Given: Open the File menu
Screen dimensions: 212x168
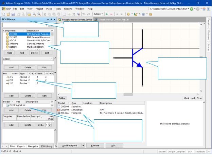Looking at the screenshot, I should (15, 9).
